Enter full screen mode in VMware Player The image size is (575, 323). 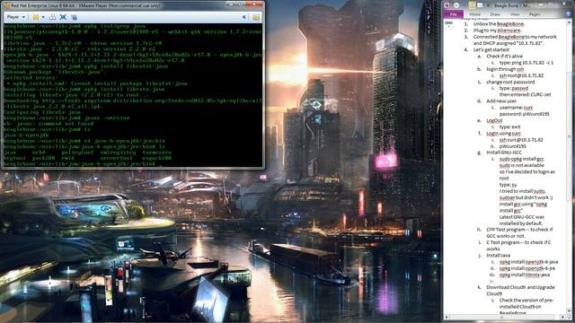click(63, 17)
